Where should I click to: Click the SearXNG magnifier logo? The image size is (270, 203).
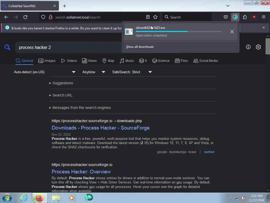pyautogui.click(x=7, y=47)
